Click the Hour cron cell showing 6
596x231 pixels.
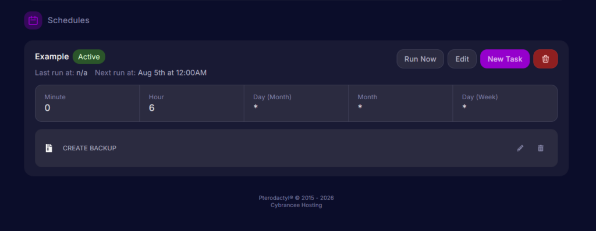191,103
